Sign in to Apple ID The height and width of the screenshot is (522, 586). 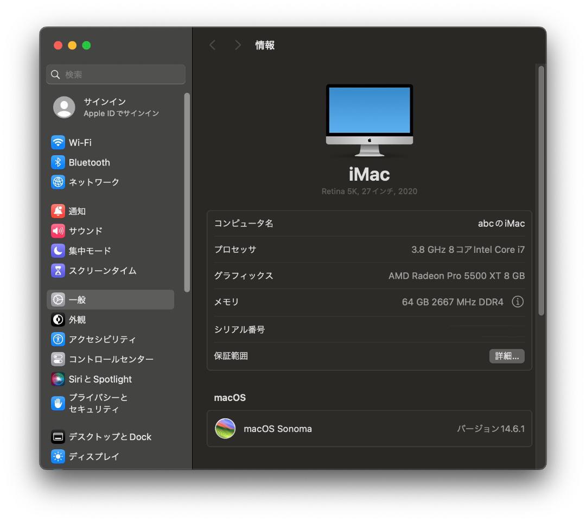98,107
